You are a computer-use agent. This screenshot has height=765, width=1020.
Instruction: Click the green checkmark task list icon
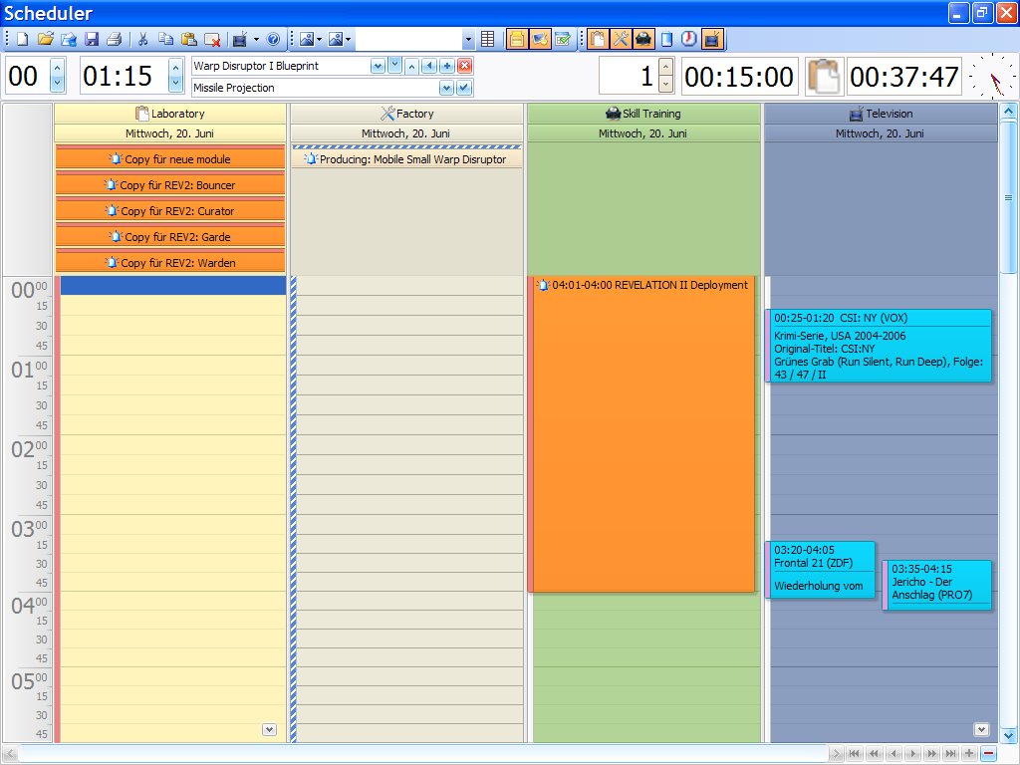coord(563,40)
